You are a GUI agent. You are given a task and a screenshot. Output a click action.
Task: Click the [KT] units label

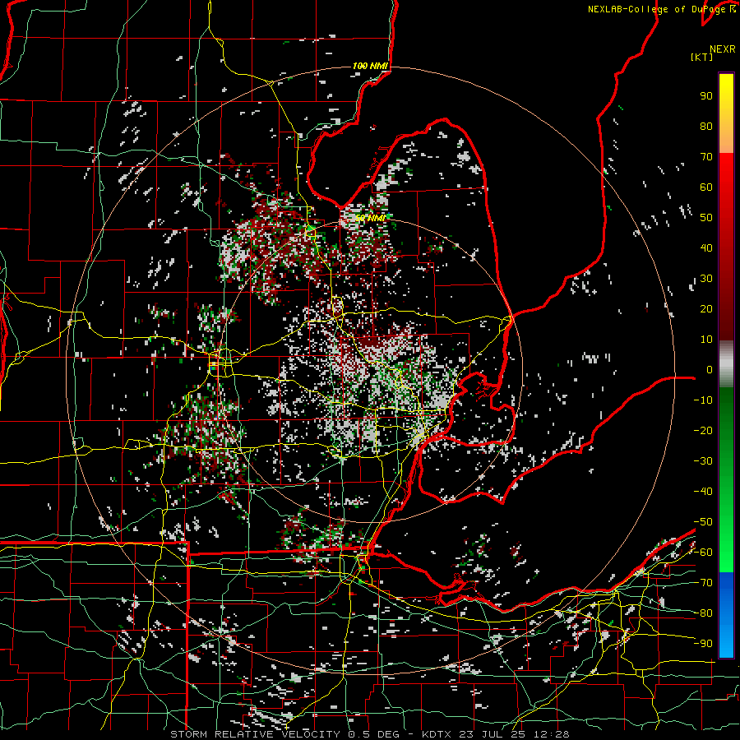tap(702, 57)
